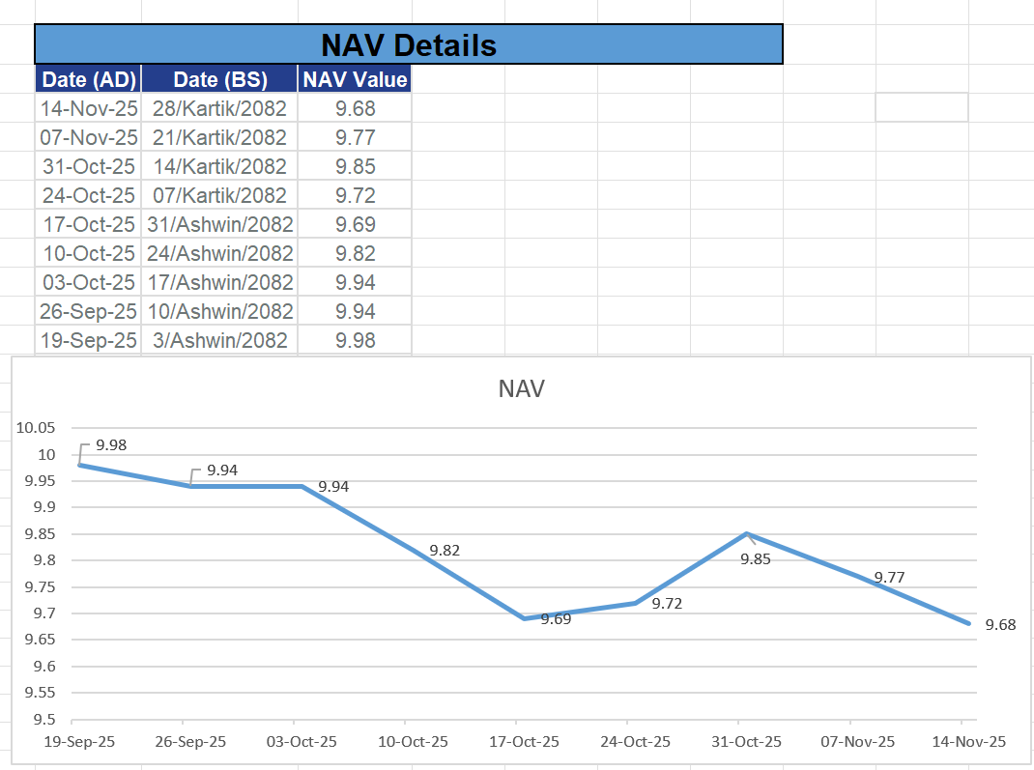Select the NAV Details title cell
The height and width of the screenshot is (770, 1034).
408,44
